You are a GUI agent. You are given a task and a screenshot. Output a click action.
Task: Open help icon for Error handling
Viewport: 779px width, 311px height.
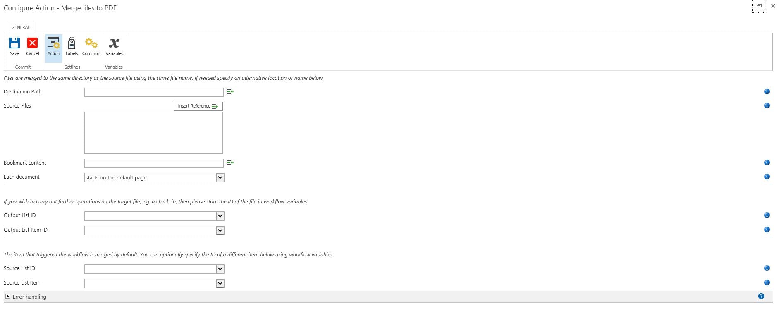pyautogui.click(x=761, y=296)
